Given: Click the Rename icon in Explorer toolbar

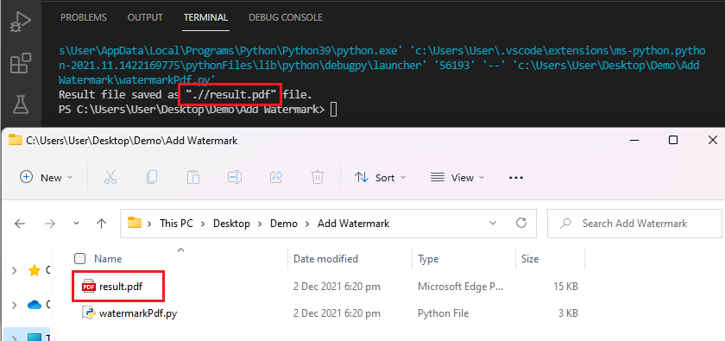Looking at the screenshot, I should tap(235, 177).
